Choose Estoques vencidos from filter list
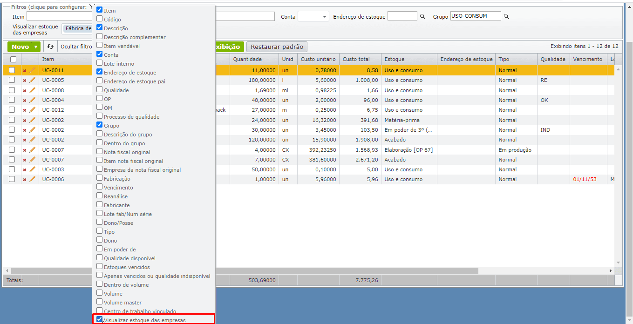633x324 pixels. [100, 267]
